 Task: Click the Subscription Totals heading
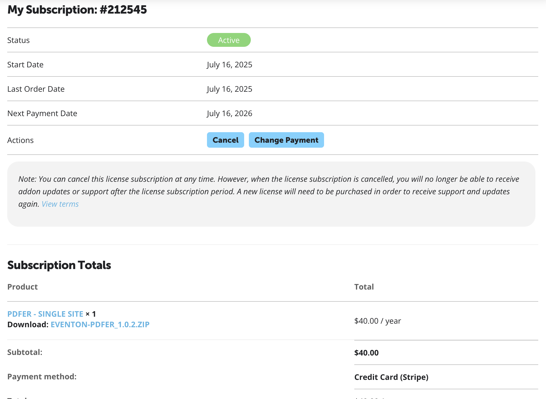pyautogui.click(x=59, y=265)
